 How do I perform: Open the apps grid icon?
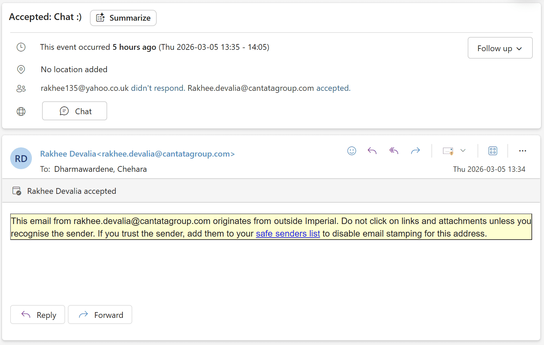tap(493, 151)
